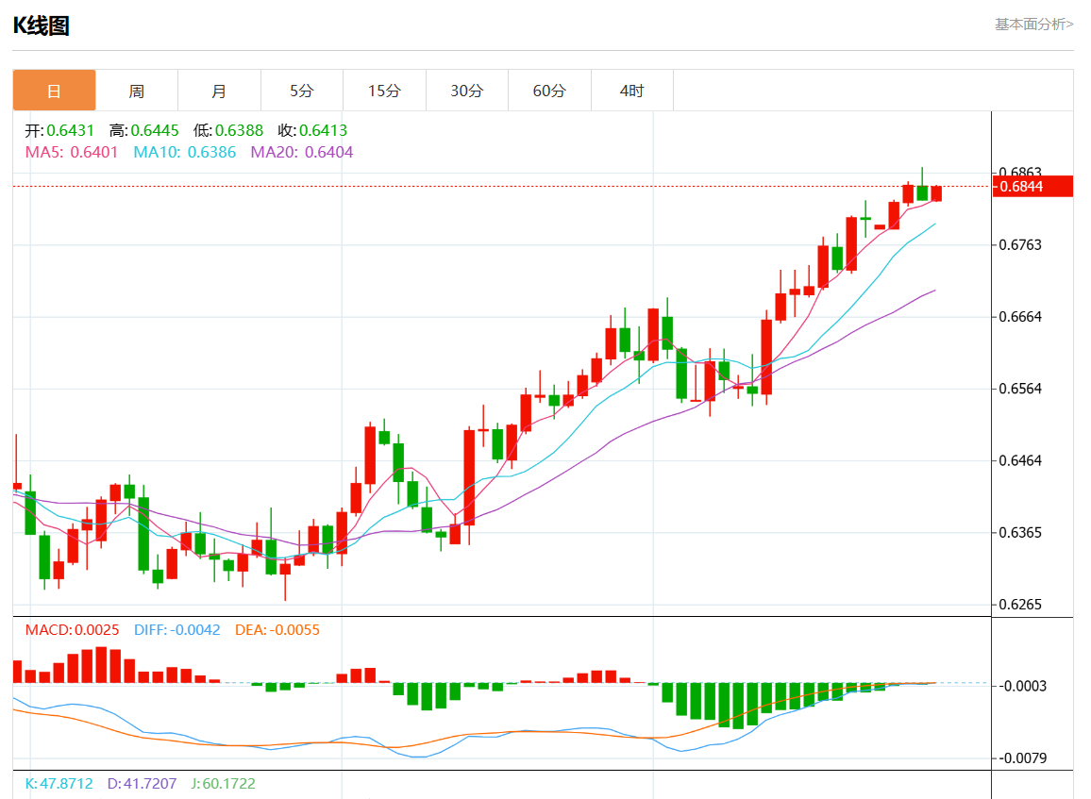Click the MA10: 0.6386 indicator value
Screen dimensions: 1091x799
pyautogui.click(x=185, y=152)
